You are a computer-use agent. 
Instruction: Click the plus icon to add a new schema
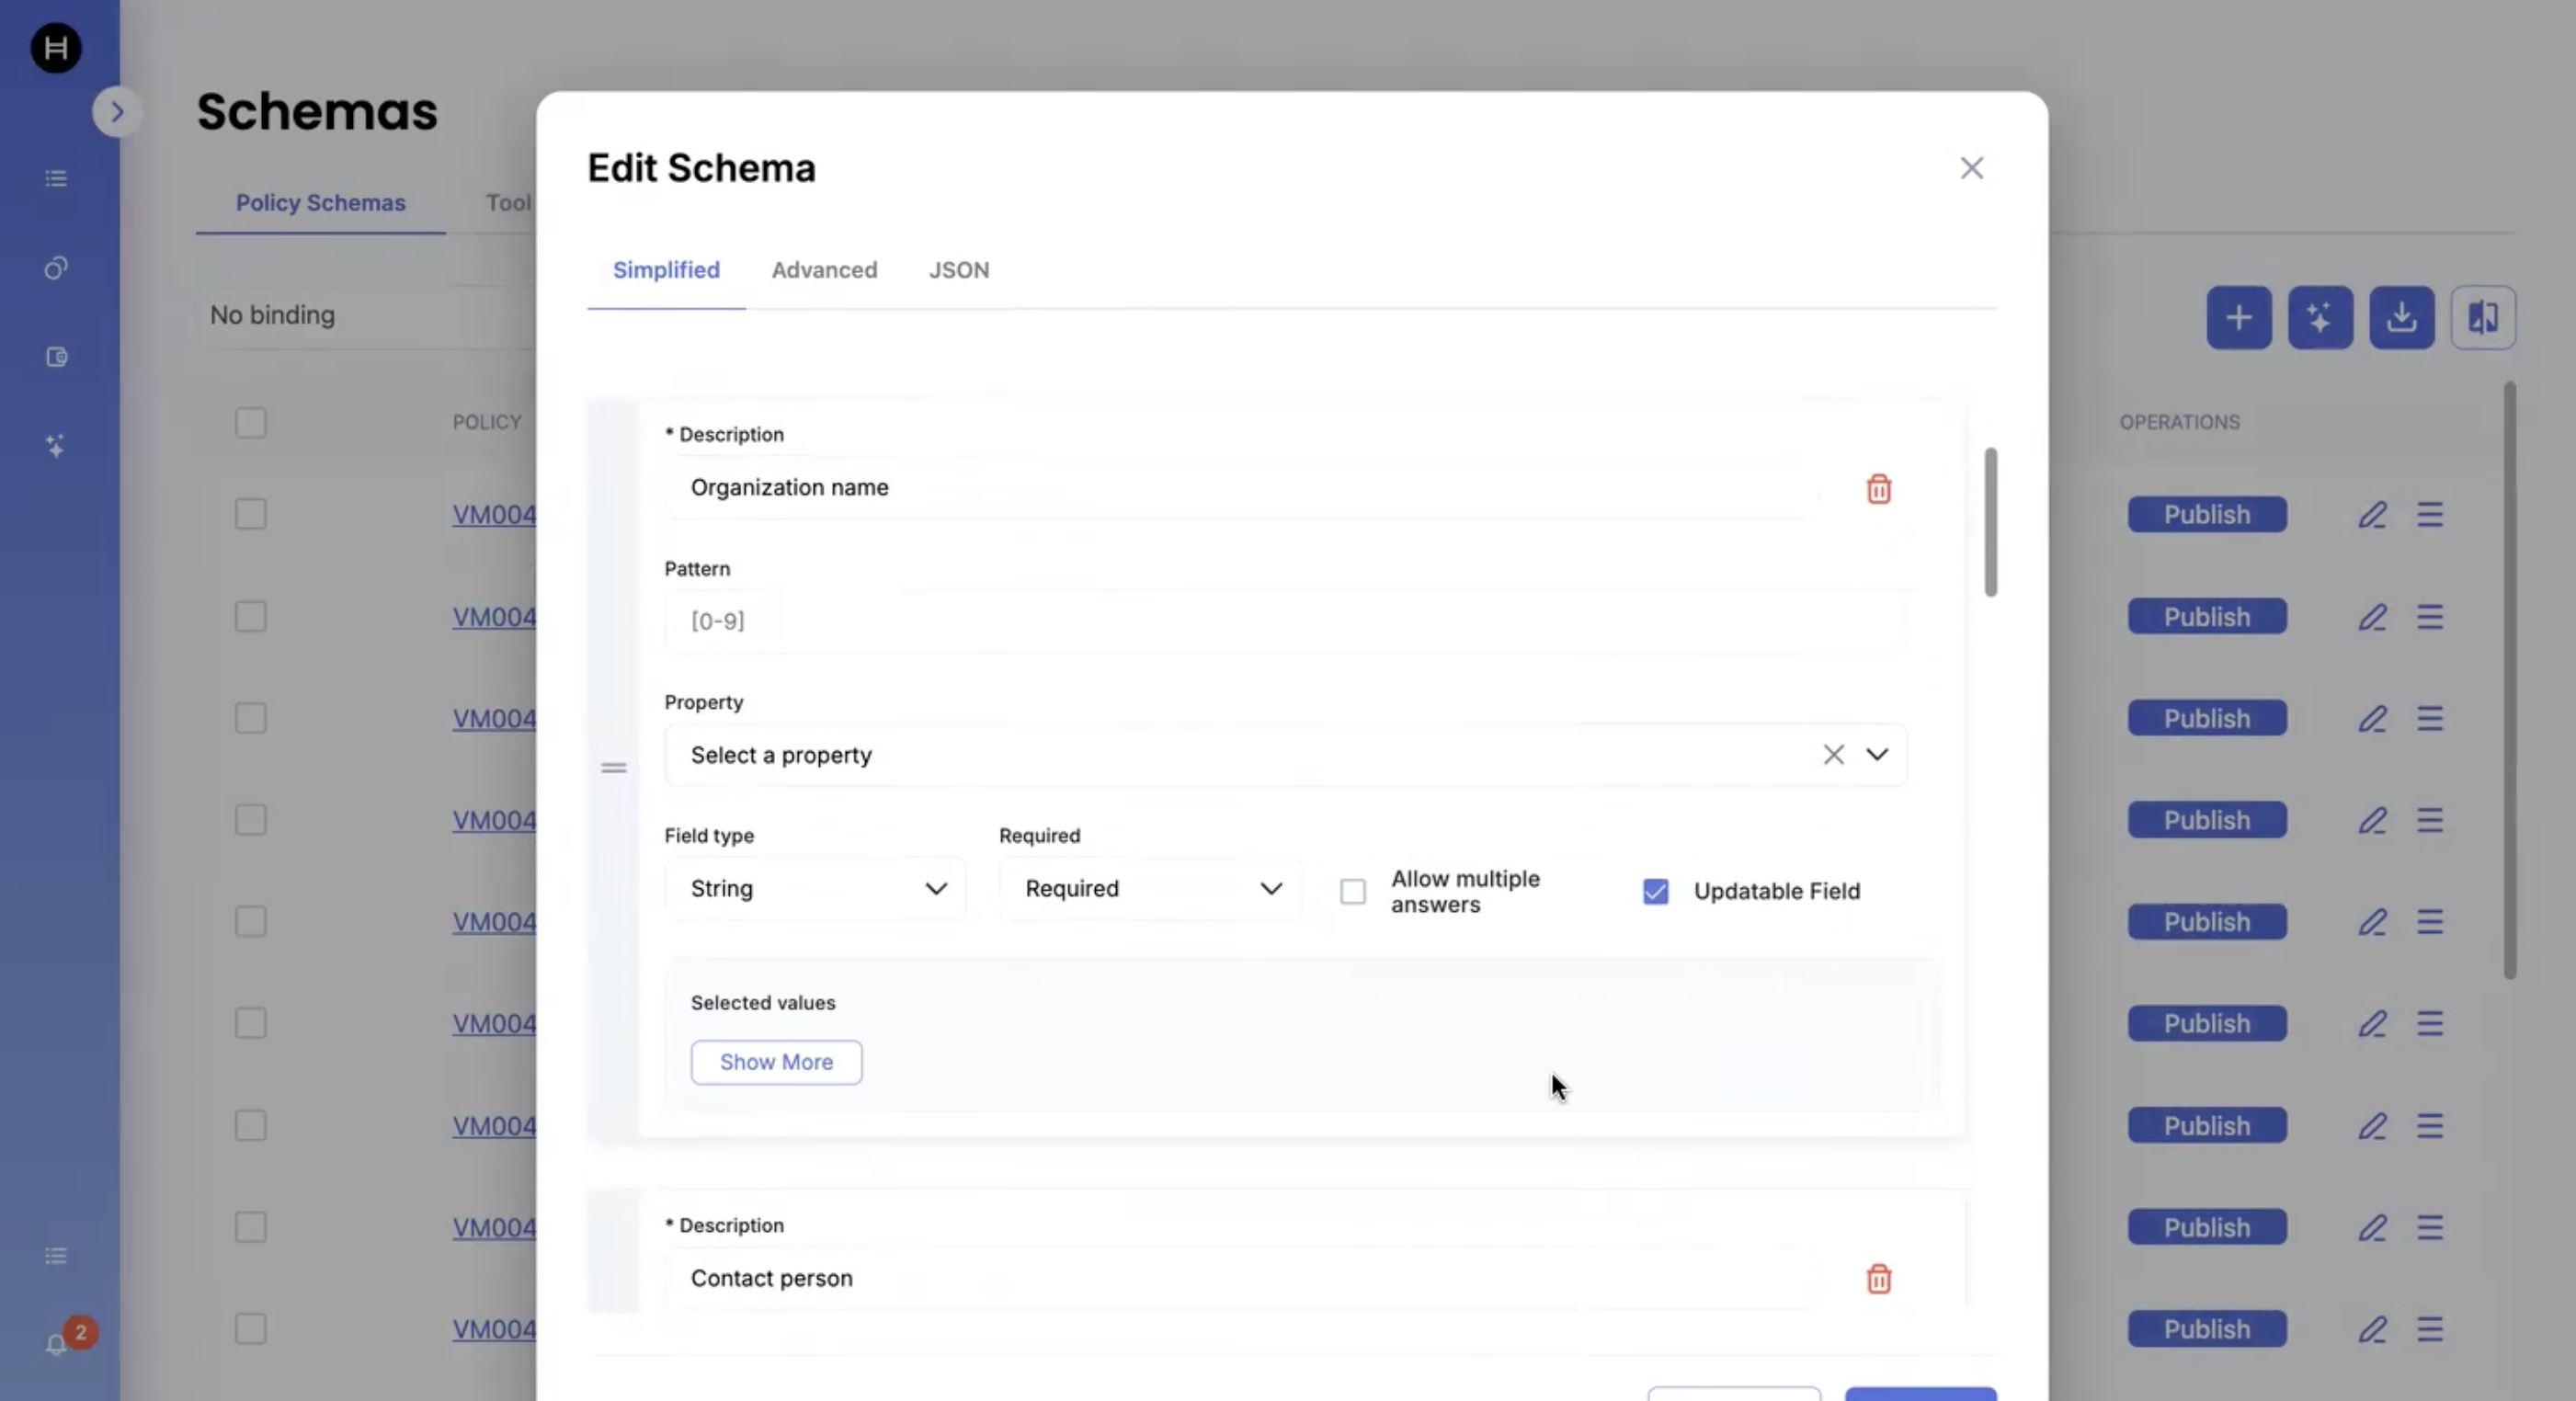[2238, 318]
